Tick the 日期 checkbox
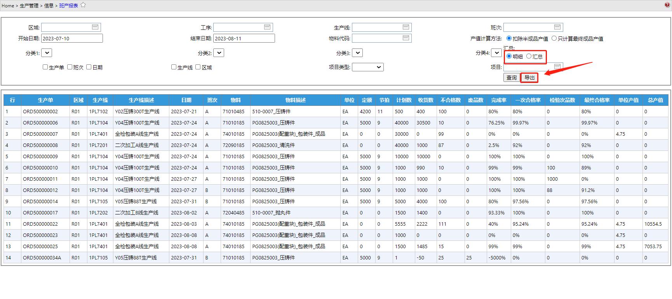 click(89, 67)
